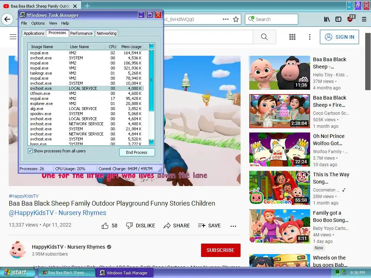The image size is (371, 278).
Task: Open YouTube settings three-dot menu
Action: [x=309, y=37]
